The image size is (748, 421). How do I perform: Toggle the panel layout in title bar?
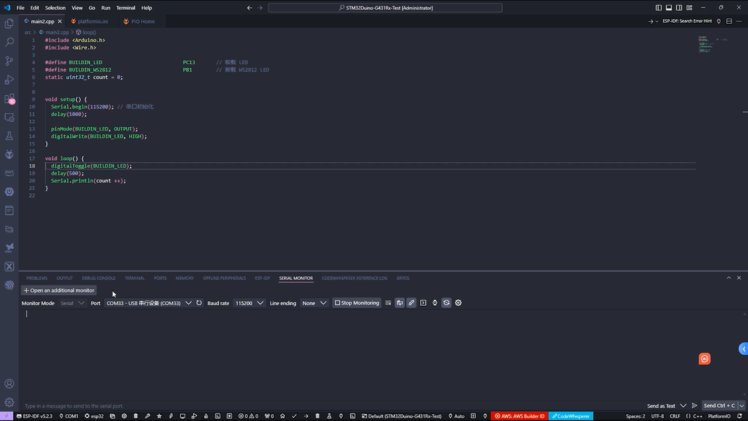coord(668,8)
